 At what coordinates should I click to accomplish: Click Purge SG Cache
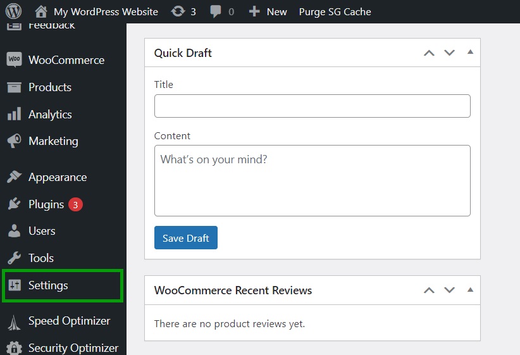335,11
